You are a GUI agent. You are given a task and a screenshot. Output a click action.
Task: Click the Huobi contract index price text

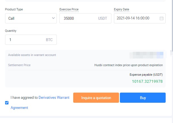tap(128, 65)
